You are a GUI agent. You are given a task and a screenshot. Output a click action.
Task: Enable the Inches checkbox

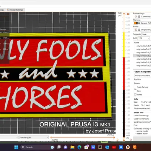[135, 94]
